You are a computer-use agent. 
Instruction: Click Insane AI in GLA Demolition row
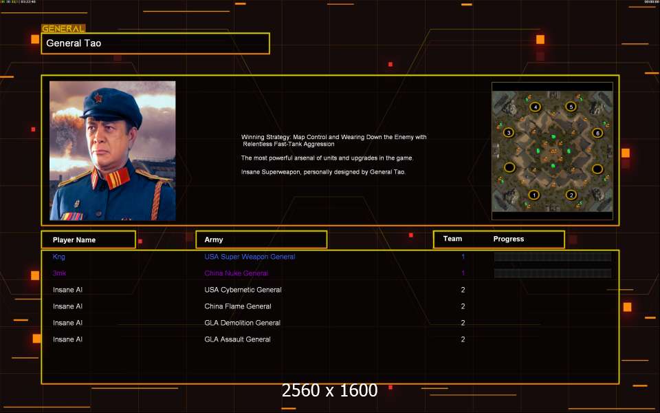(x=68, y=323)
